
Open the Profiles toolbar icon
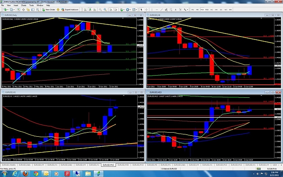[11, 10]
